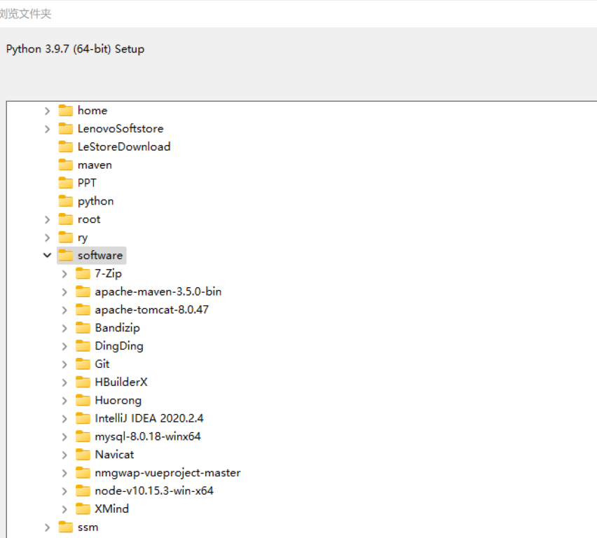This screenshot has height=538, width=597.
Task: Select the PPT folder name
Action: (x=87, y=183)
